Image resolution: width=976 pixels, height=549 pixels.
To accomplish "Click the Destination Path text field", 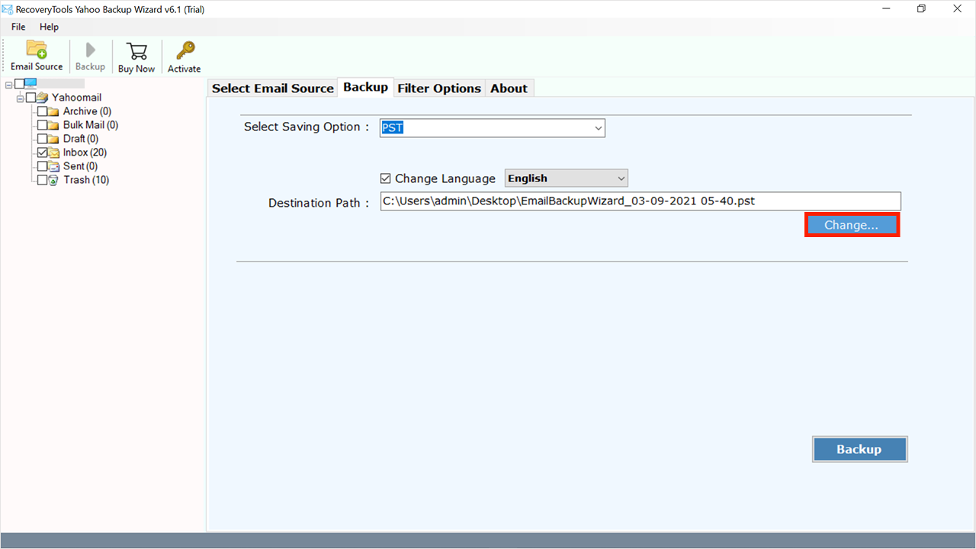I will 640,201.
